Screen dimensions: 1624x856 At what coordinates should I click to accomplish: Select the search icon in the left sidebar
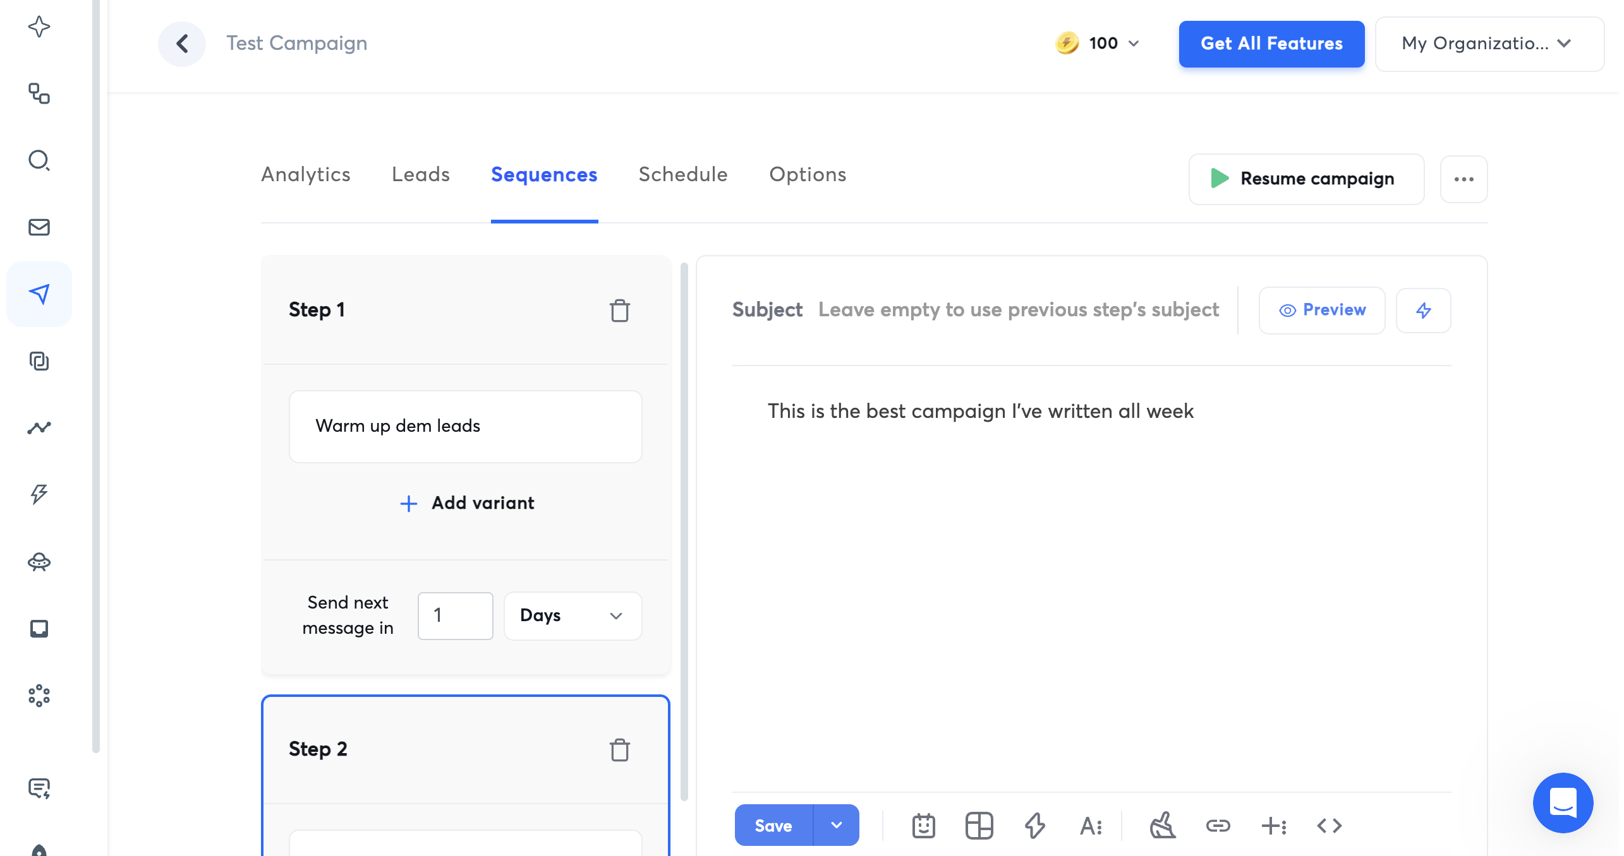[x=39, y=161]
